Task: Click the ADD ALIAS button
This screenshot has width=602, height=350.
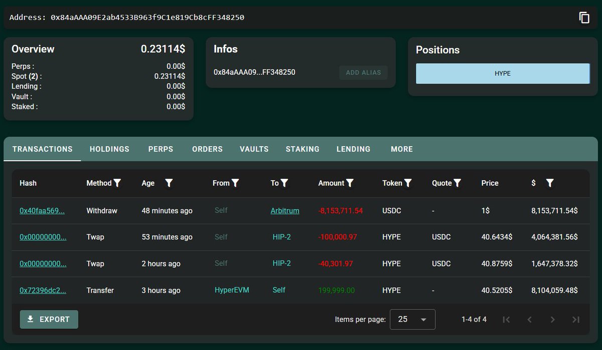Action: click(x=363, y=72)
